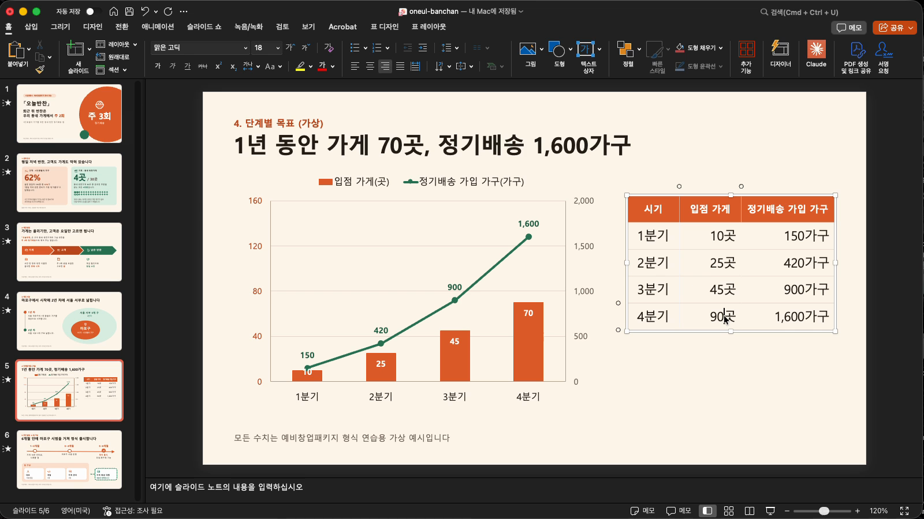Open the 표 레이아웃 tab
This screenshot has width=924, height=519.
click(429, 27)
